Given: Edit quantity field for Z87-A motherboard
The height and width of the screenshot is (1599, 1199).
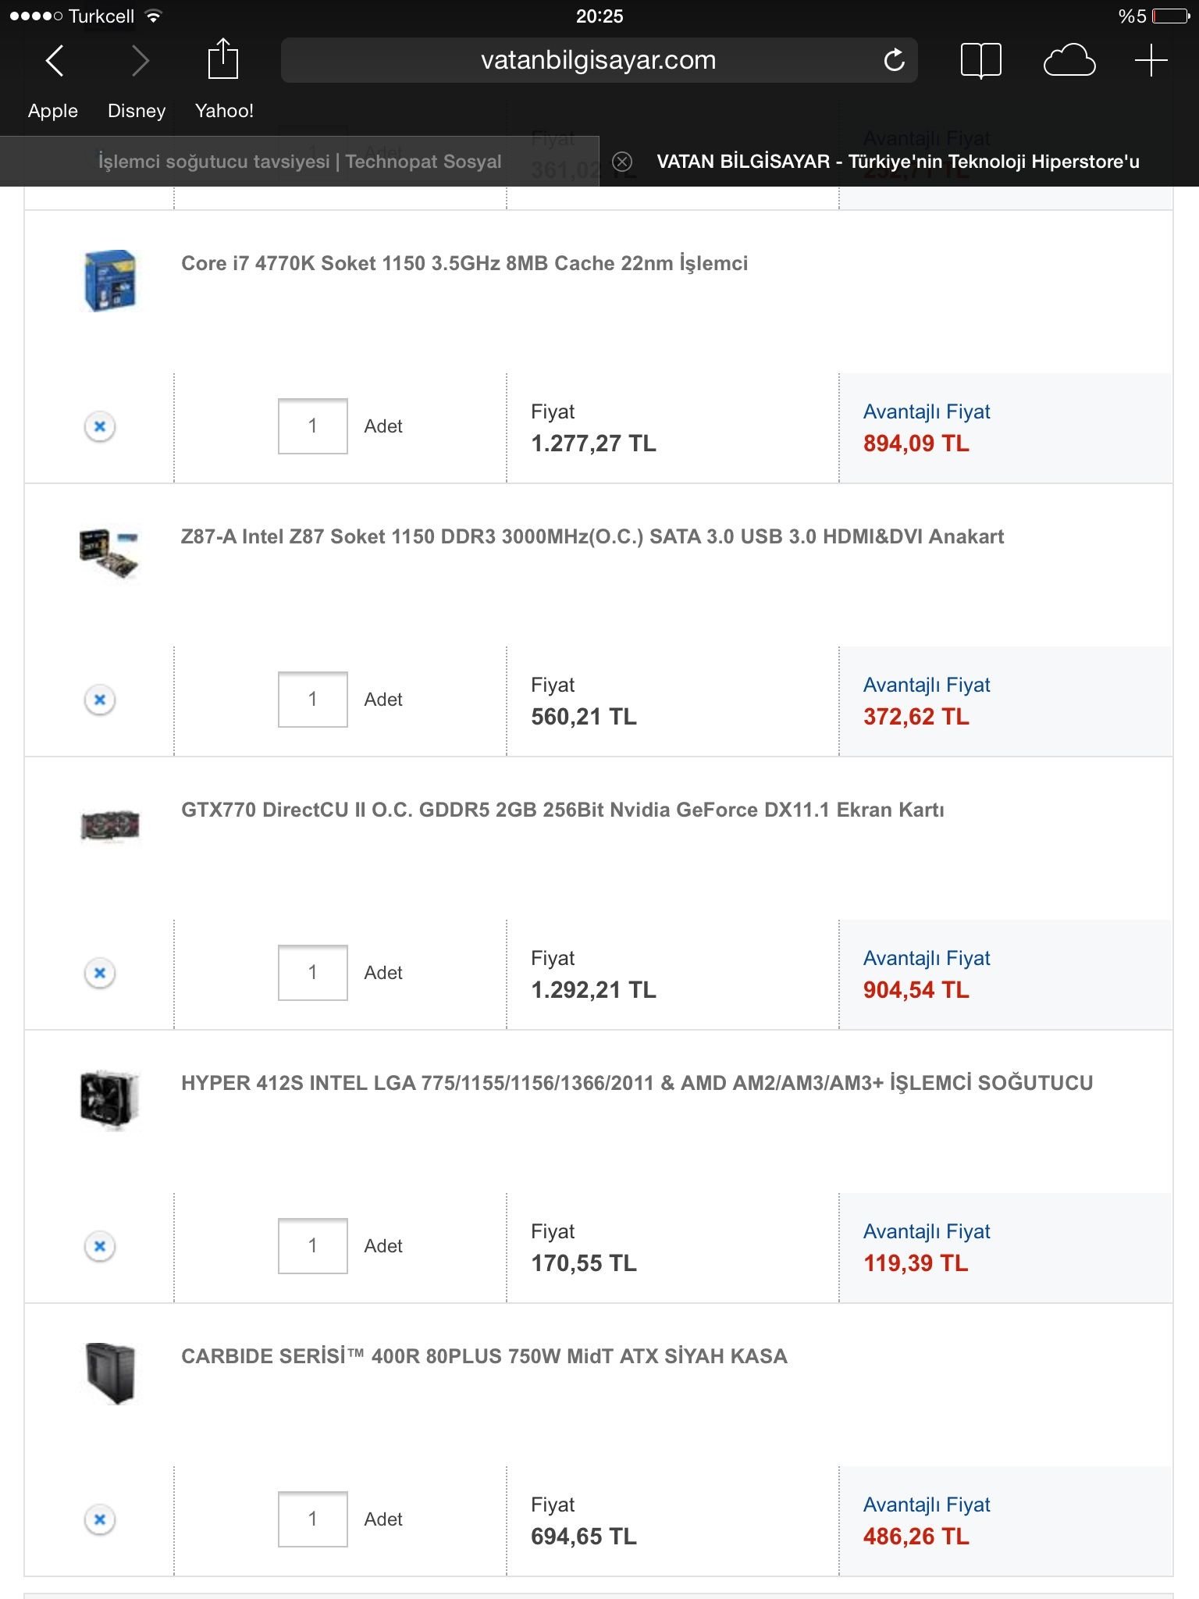Looking at the screenshot, I should pos(312,700).
